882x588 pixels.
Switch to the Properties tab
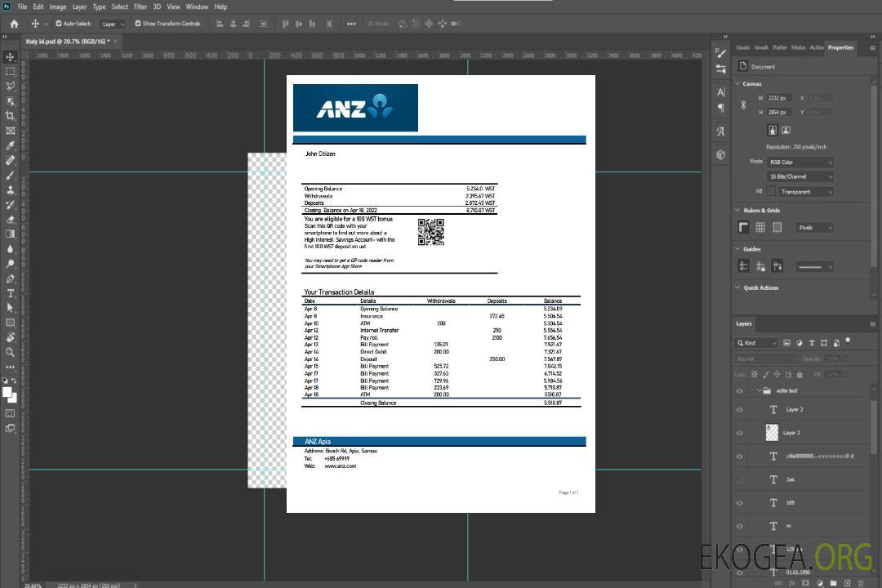pyautogui.click(x=840, y=47)
